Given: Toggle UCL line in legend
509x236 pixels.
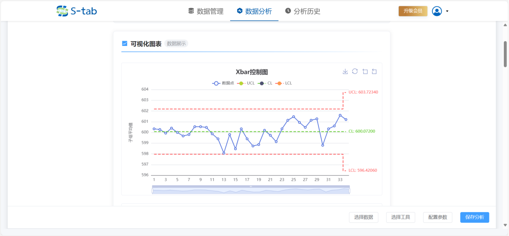Looking at the screenshot, I should click(246, 83).
